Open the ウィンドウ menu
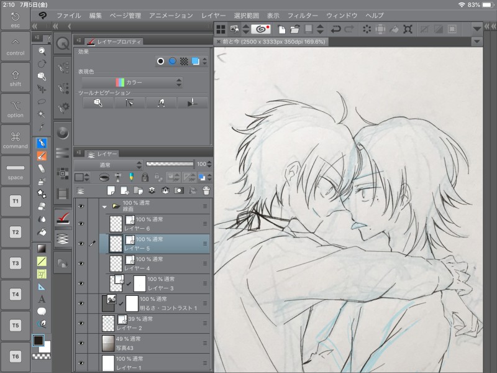 [342, 16]
